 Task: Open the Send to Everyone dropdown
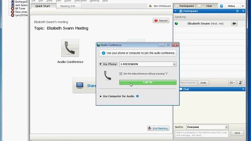(227, 127)
